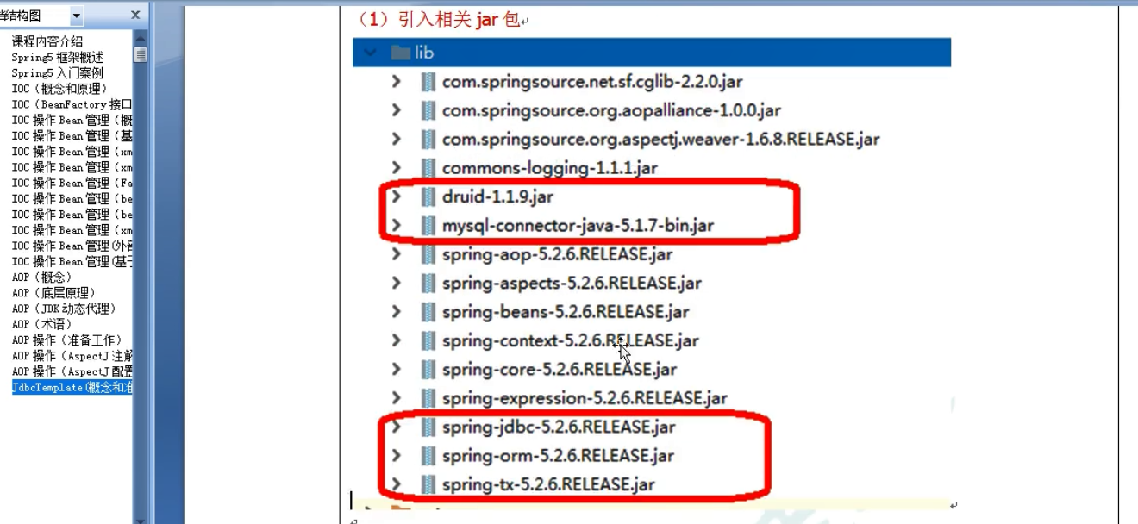
Task: Click the spring-aop jar file icon
Action: tap(428, 254)
